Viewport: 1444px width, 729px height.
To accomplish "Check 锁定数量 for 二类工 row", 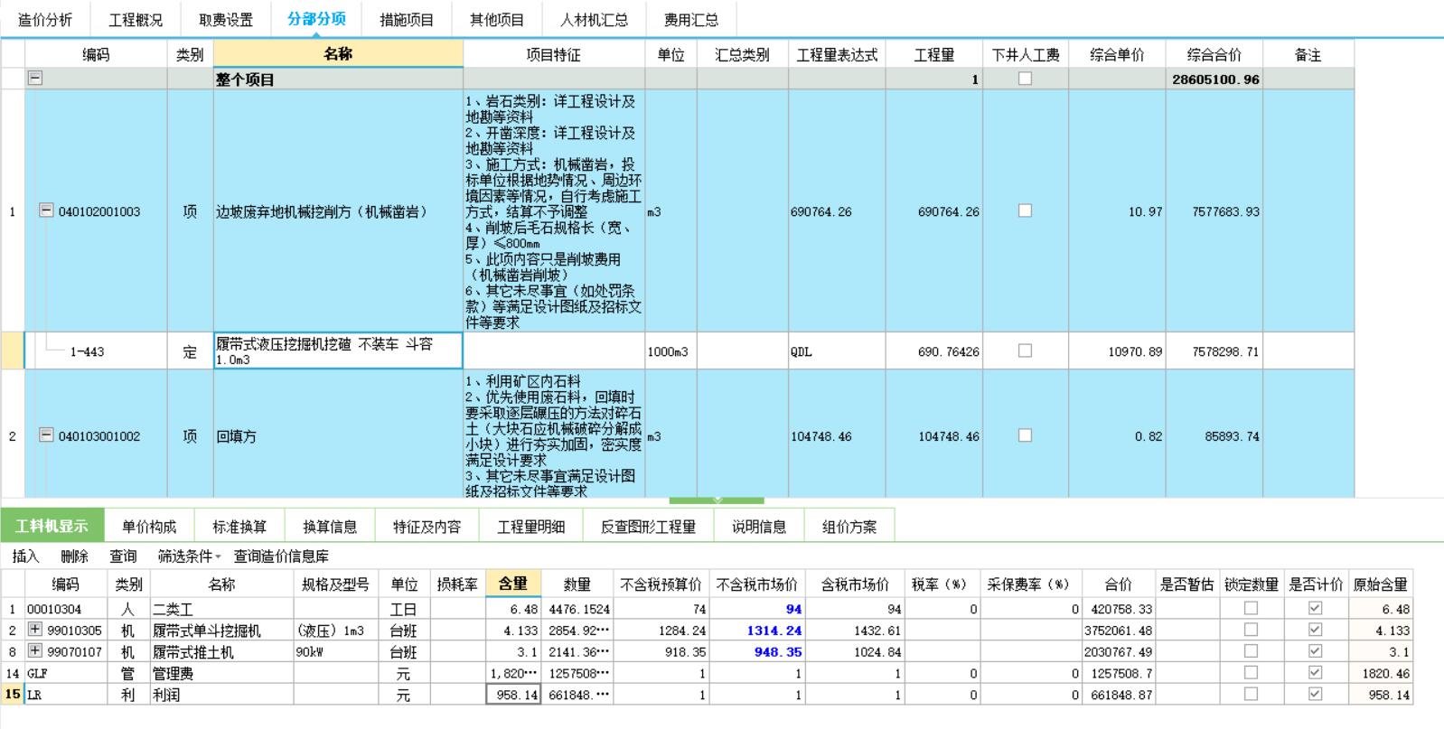I will (1251, 608).
